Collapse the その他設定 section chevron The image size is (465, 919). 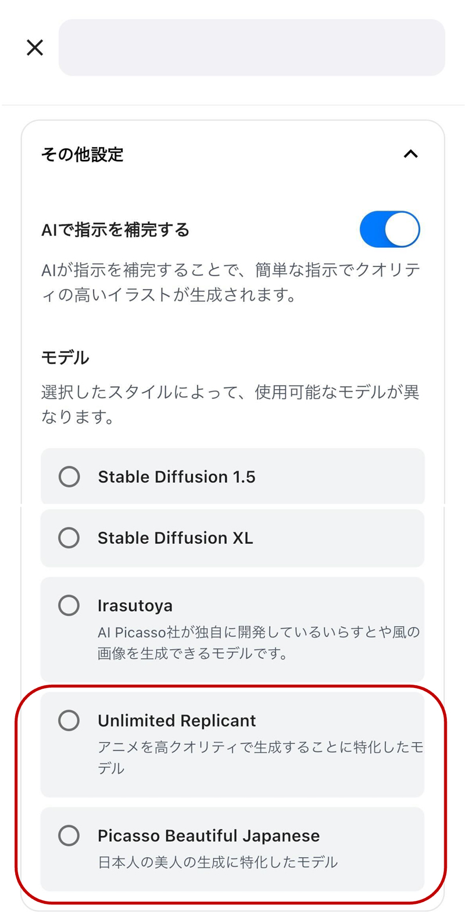click(410, 154)
